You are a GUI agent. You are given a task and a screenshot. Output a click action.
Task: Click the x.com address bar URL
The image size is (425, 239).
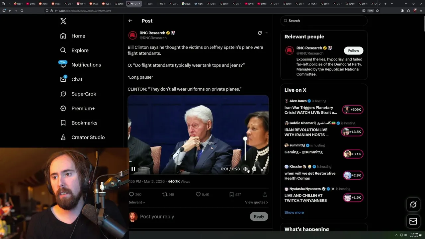(x=85, y=11)
